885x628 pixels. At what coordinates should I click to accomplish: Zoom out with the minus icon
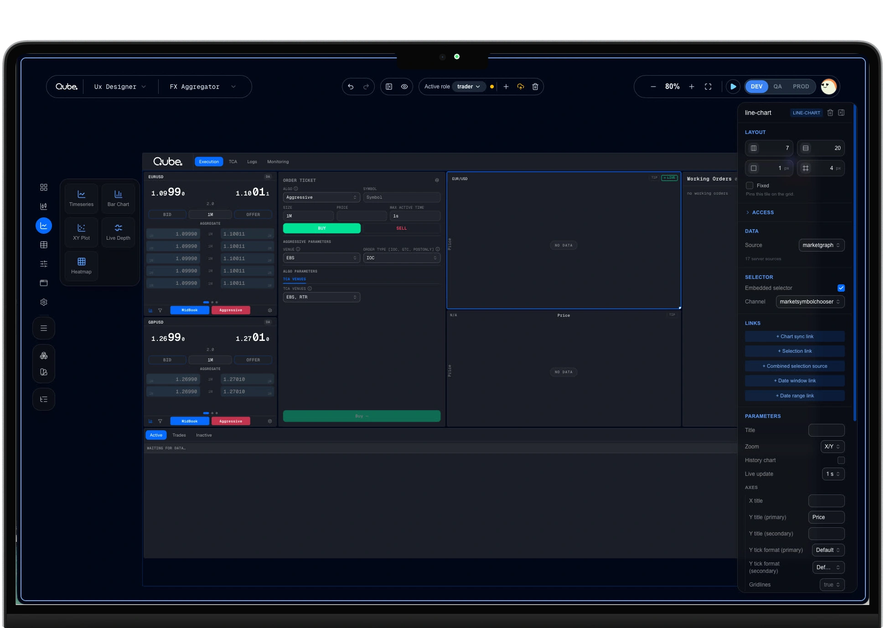coord(653,87)
